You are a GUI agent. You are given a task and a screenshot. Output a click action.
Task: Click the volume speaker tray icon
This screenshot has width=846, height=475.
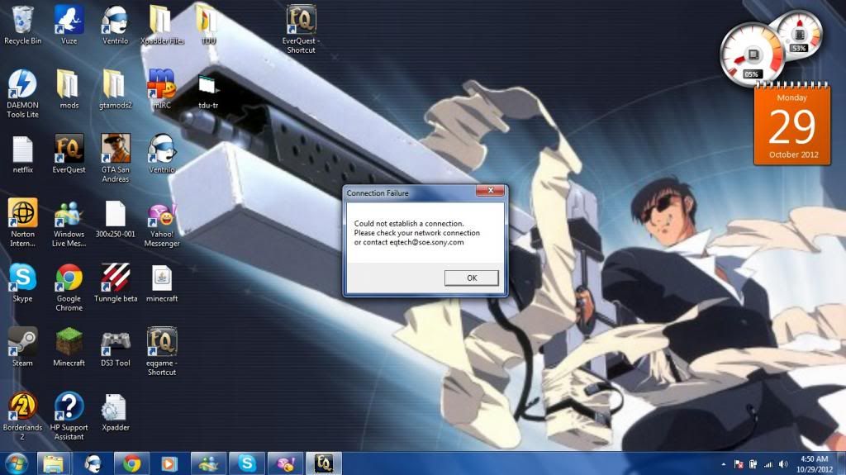(783, 464)
